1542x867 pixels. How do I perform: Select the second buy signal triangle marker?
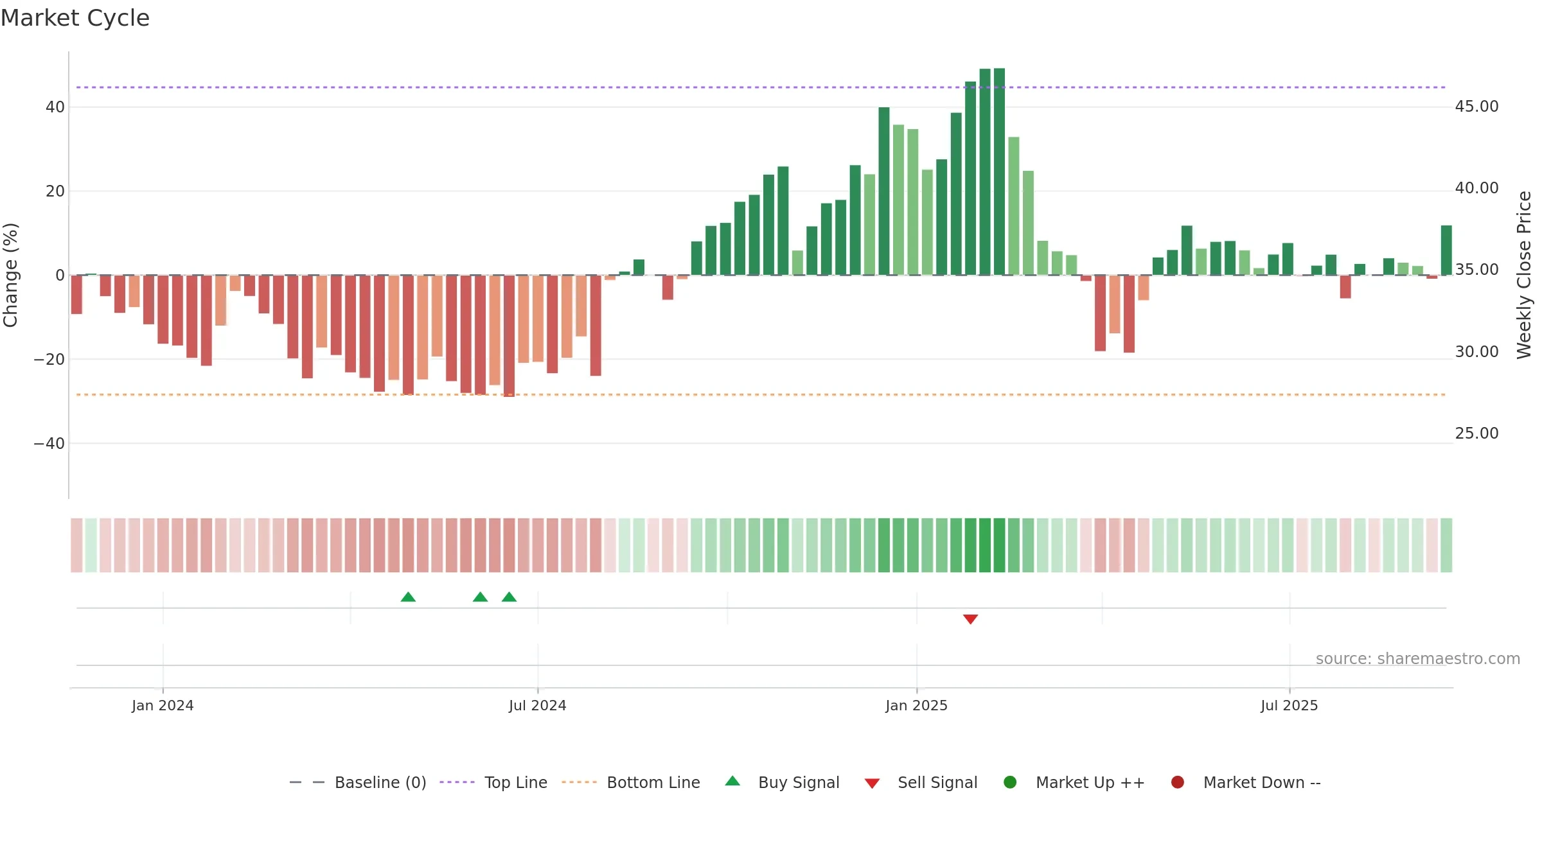coord(480,597)
